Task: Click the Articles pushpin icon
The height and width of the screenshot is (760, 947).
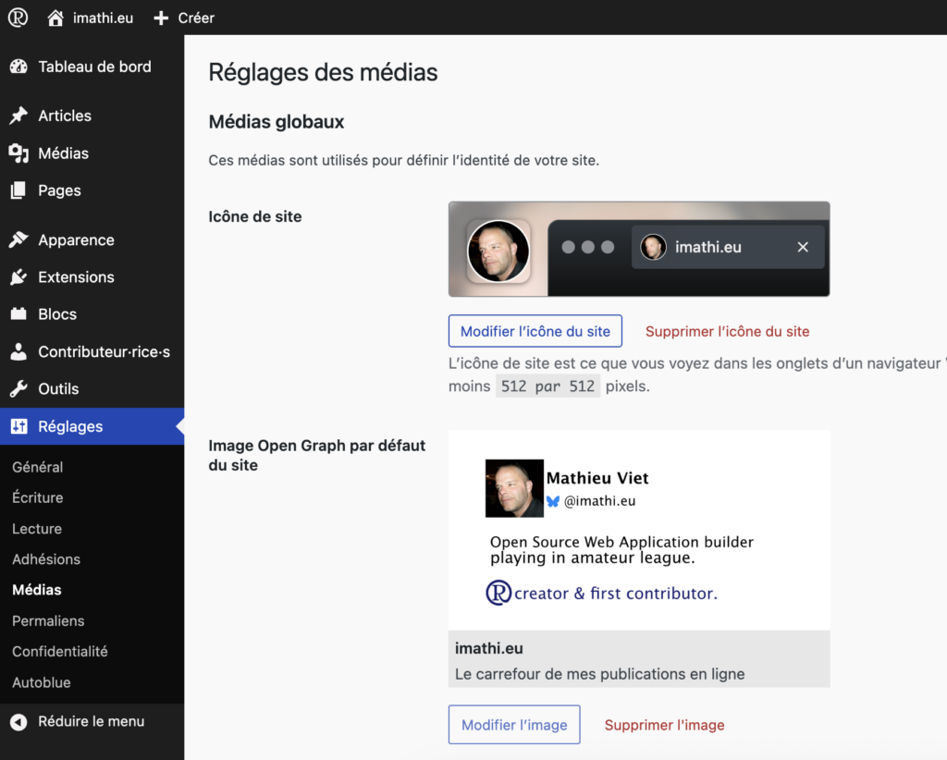Action: [x=18, y=116]
